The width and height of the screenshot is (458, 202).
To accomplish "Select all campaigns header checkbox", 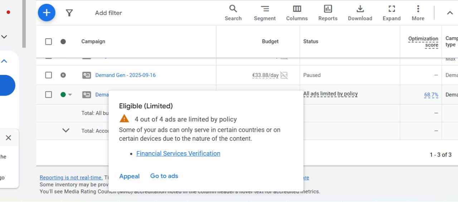I will click(49, 42).
